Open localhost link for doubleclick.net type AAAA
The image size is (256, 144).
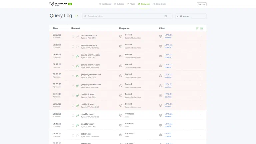click(168, 107)
